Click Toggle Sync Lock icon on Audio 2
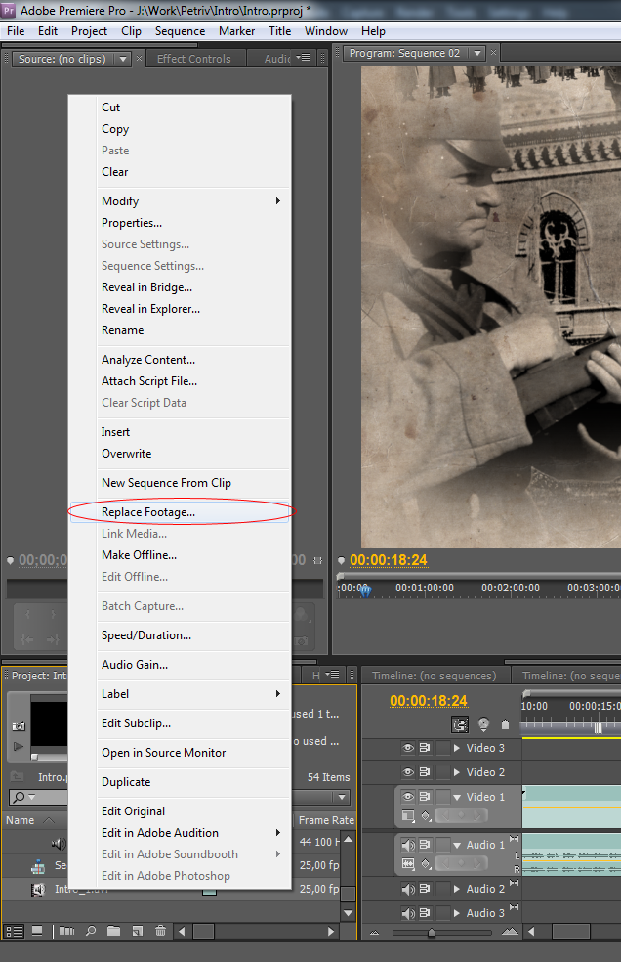621x962 pixels. 424,889
